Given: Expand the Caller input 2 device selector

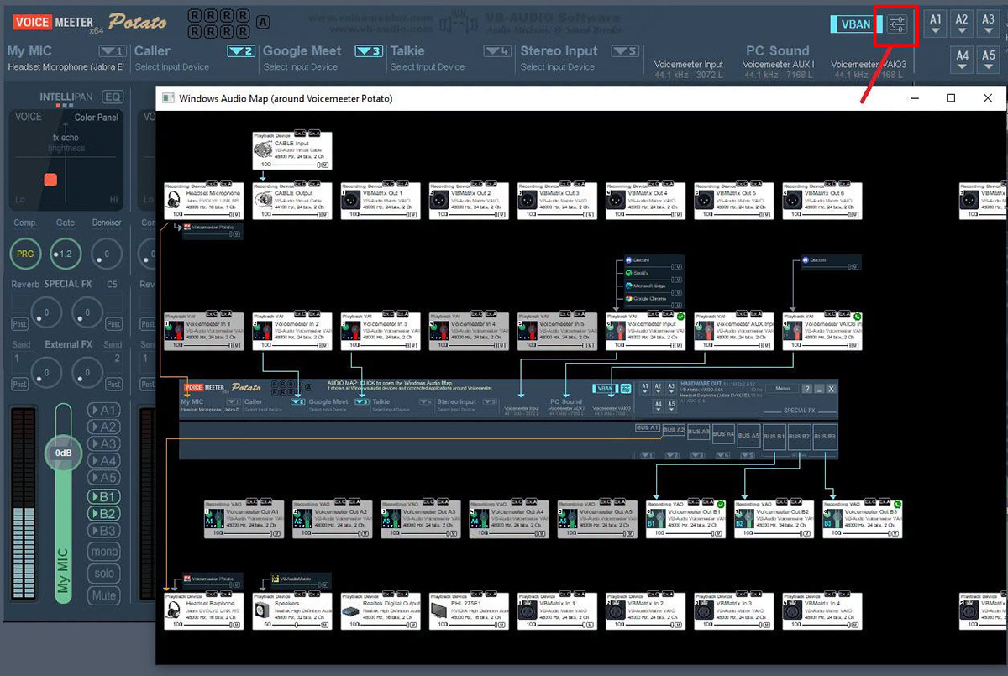Looking at the screenshot, I should (x=241, y=51).
